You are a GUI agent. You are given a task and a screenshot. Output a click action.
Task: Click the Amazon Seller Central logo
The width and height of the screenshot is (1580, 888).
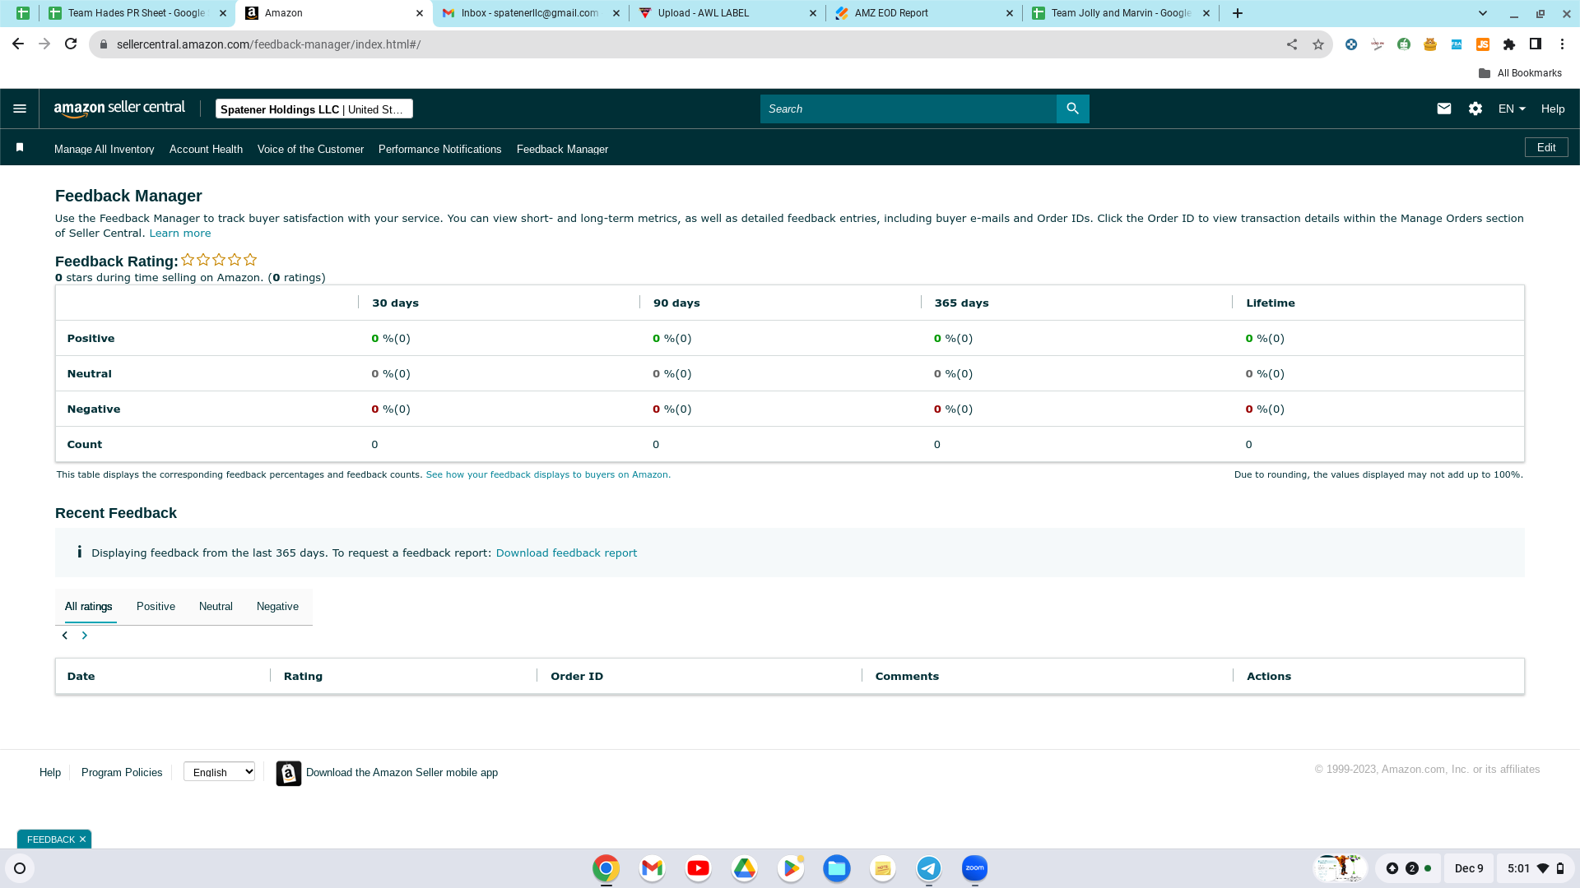(119, 109)
